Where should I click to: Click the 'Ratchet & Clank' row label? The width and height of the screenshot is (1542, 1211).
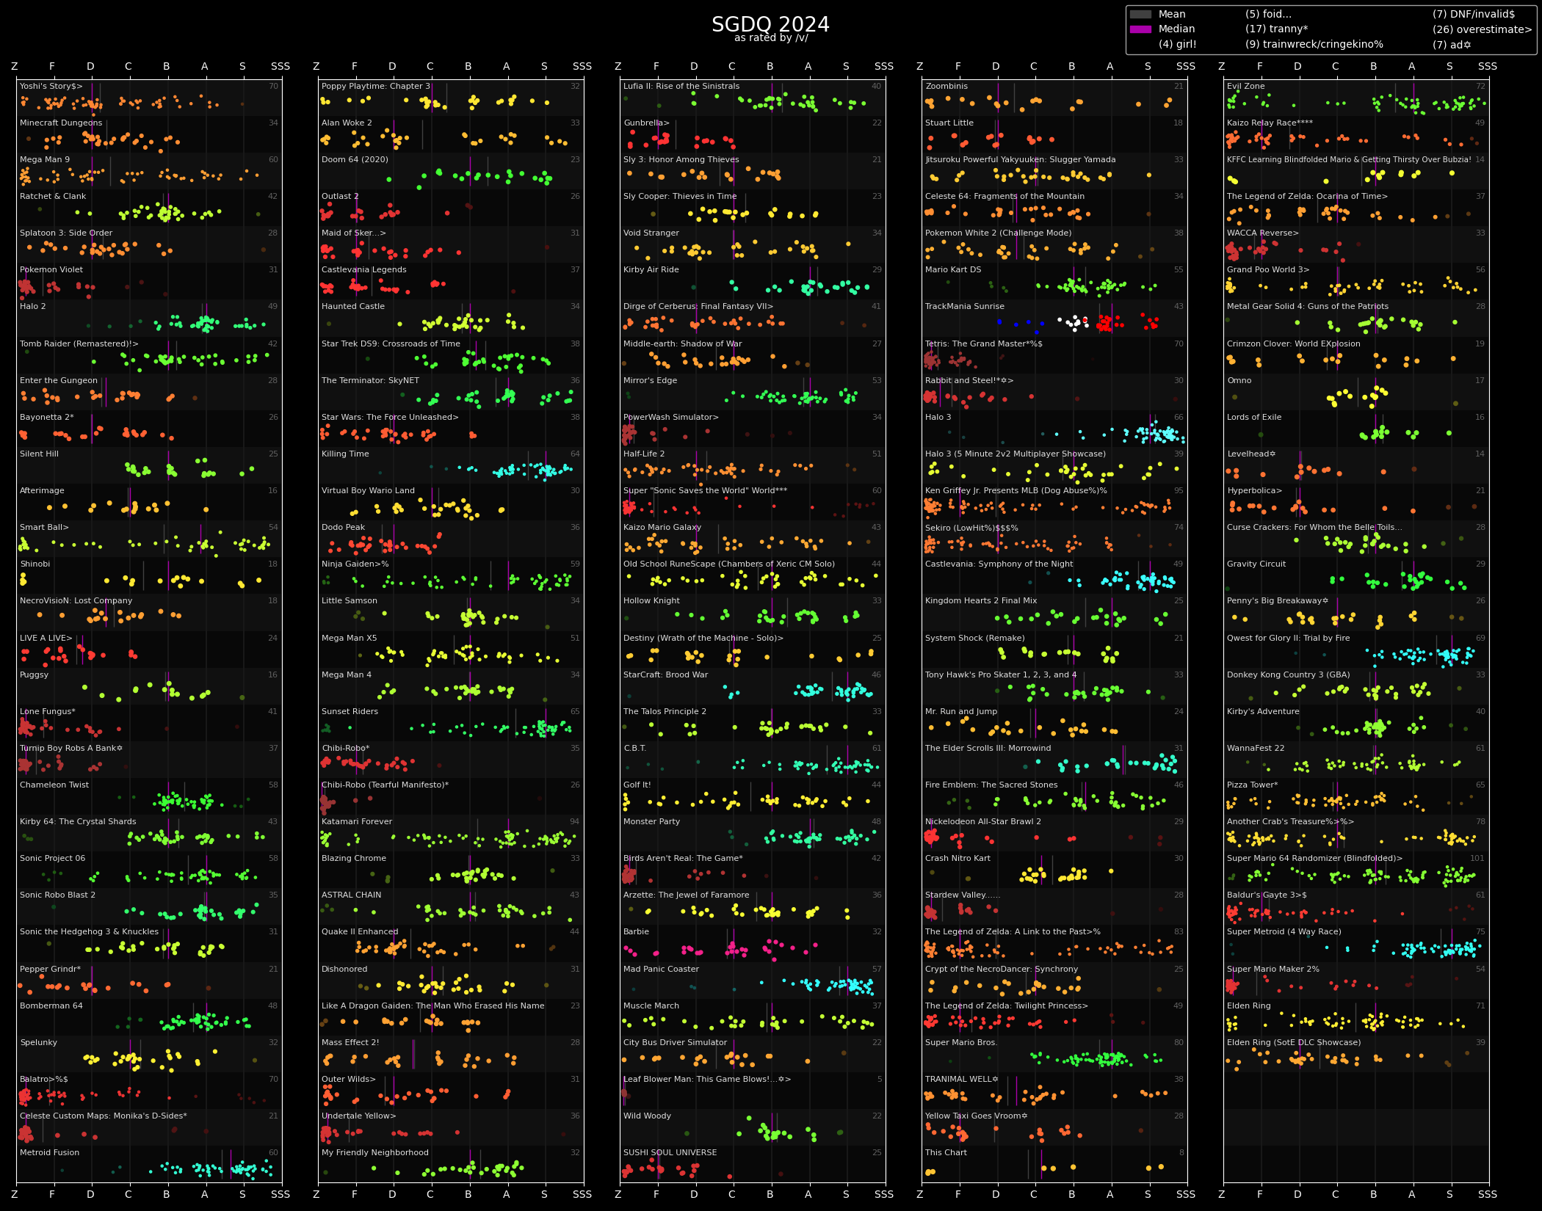click(x=53, y=196)
